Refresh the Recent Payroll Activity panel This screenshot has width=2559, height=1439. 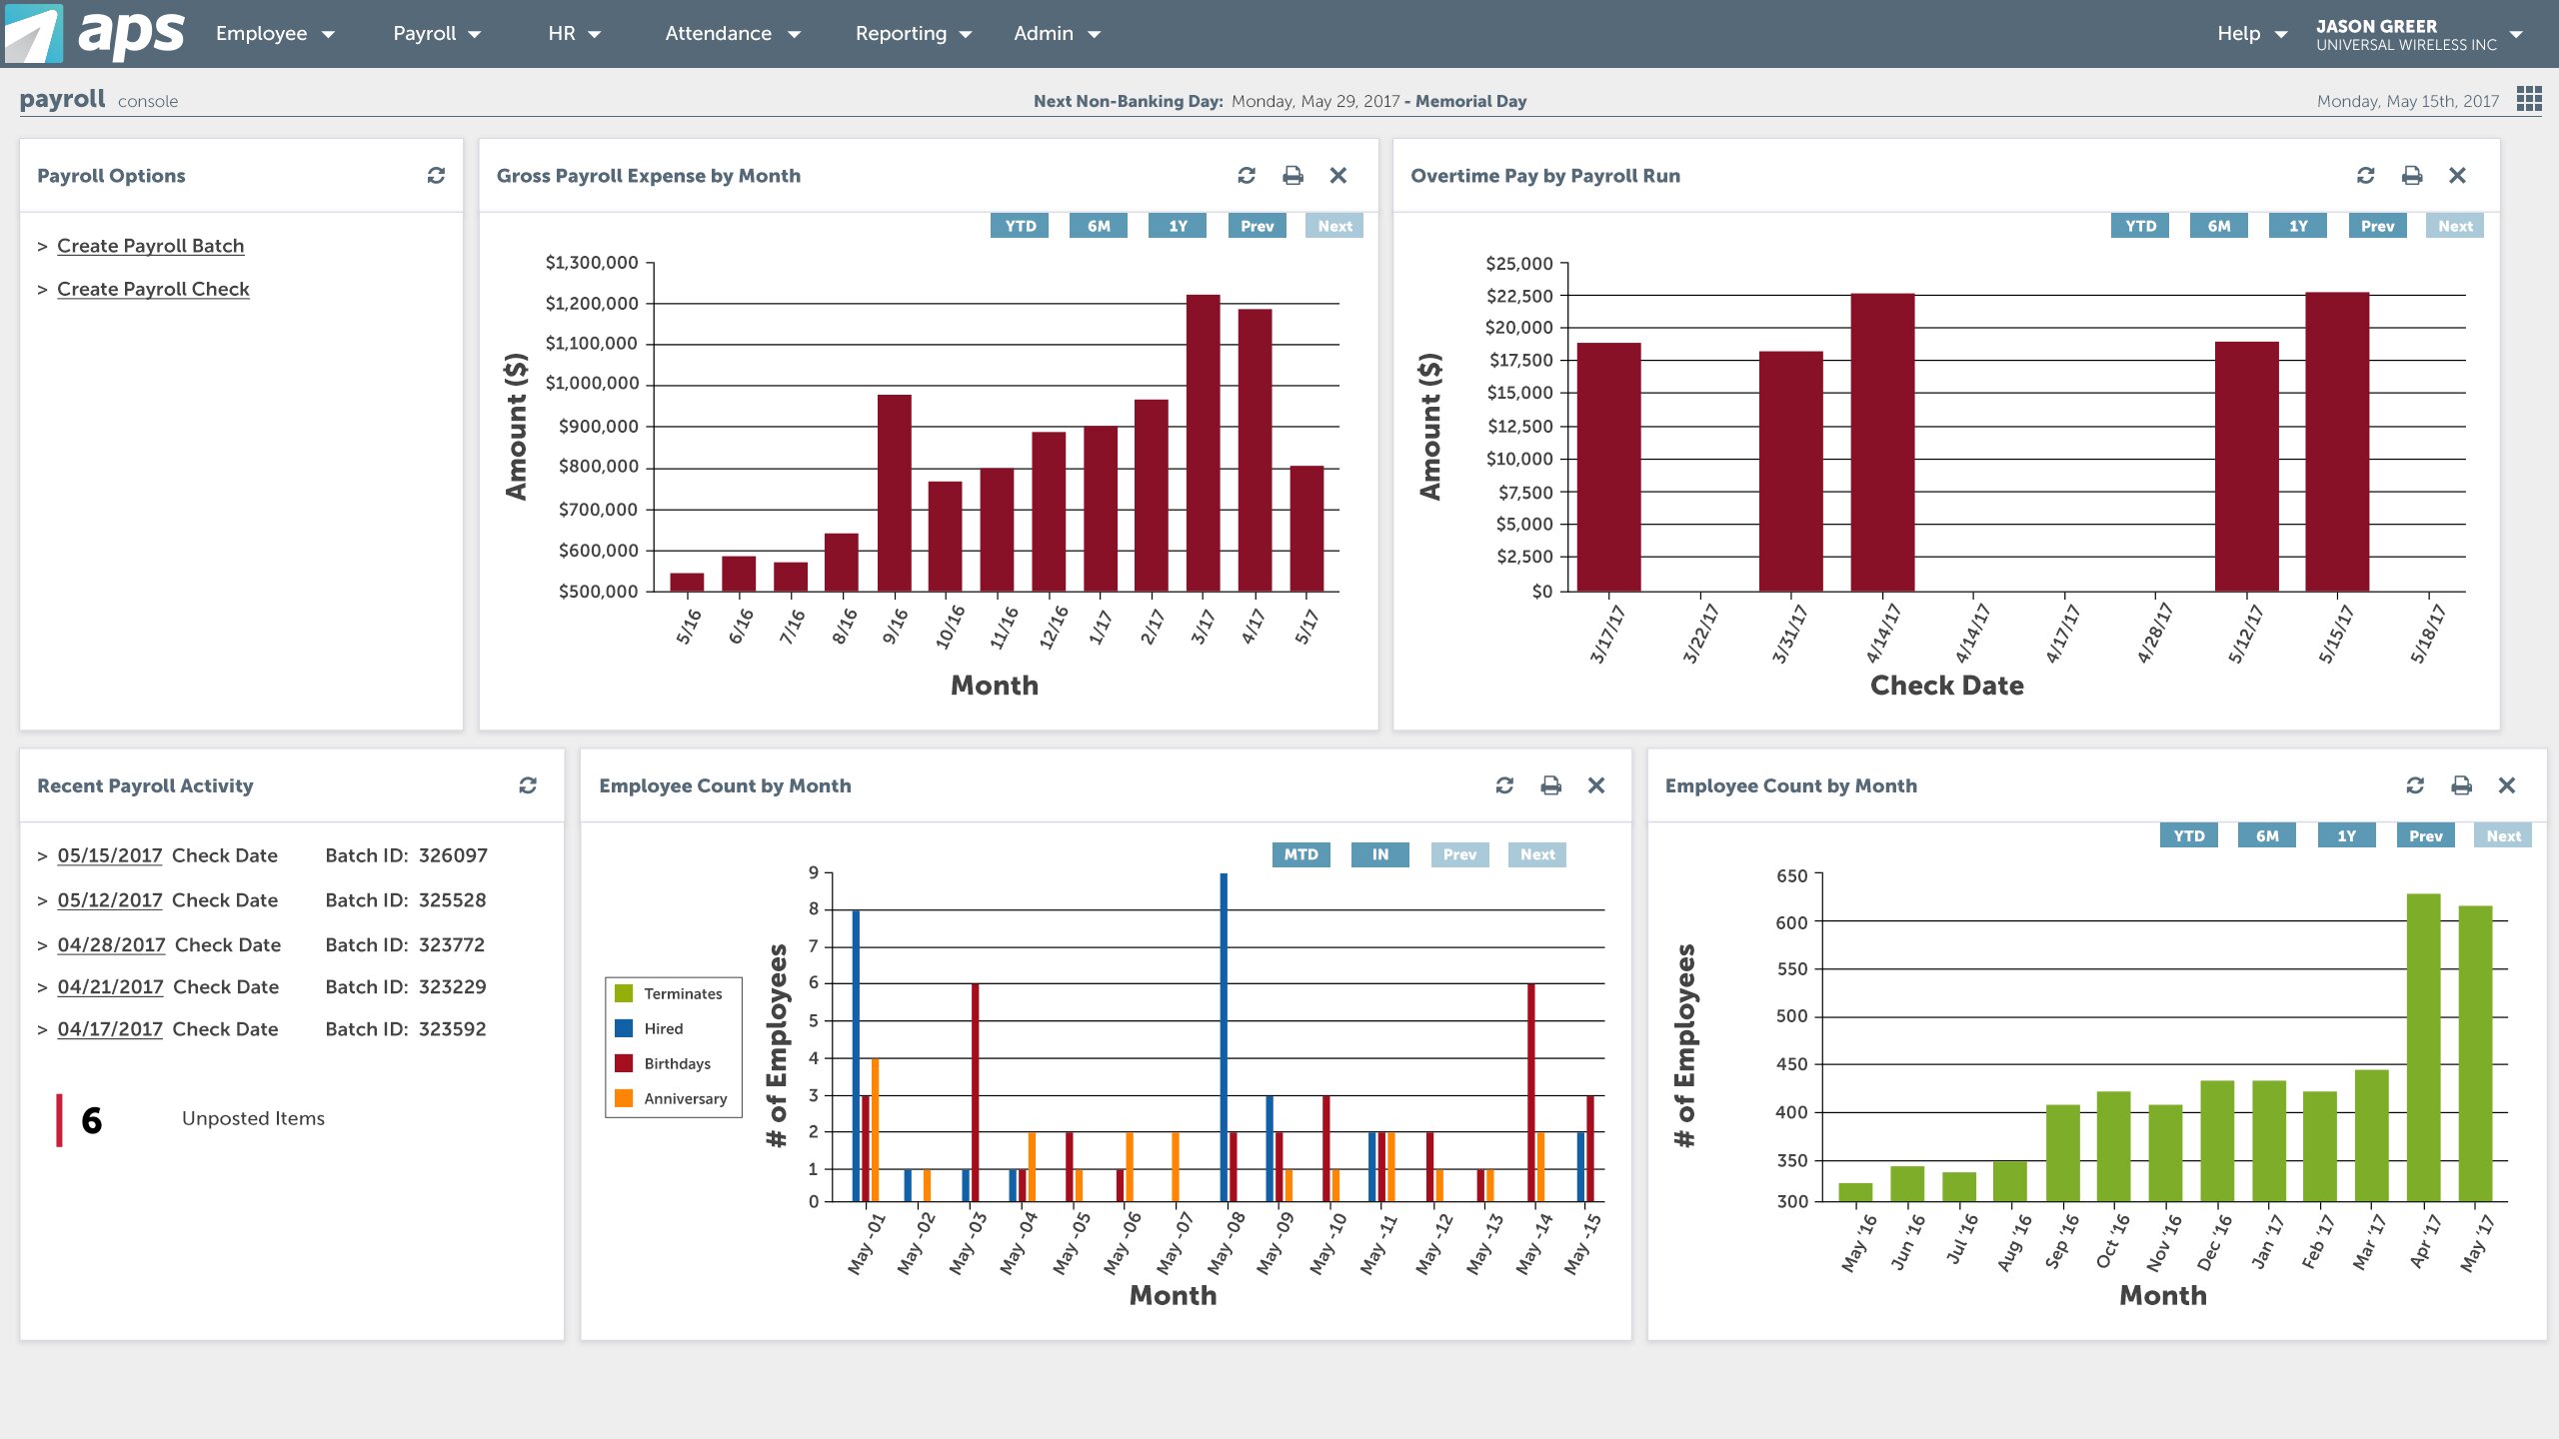point(528,785)
